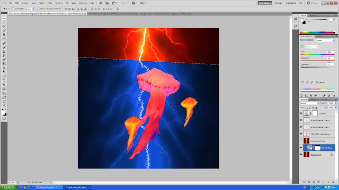Select the Lasso tool

click(x=4, y=26)
